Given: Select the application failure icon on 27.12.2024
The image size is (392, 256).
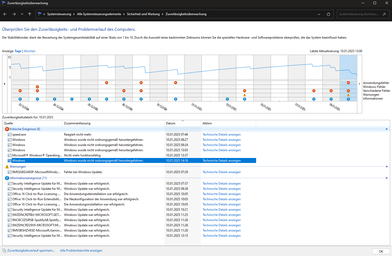Looking at the screenshot, I should click(107, 83).
